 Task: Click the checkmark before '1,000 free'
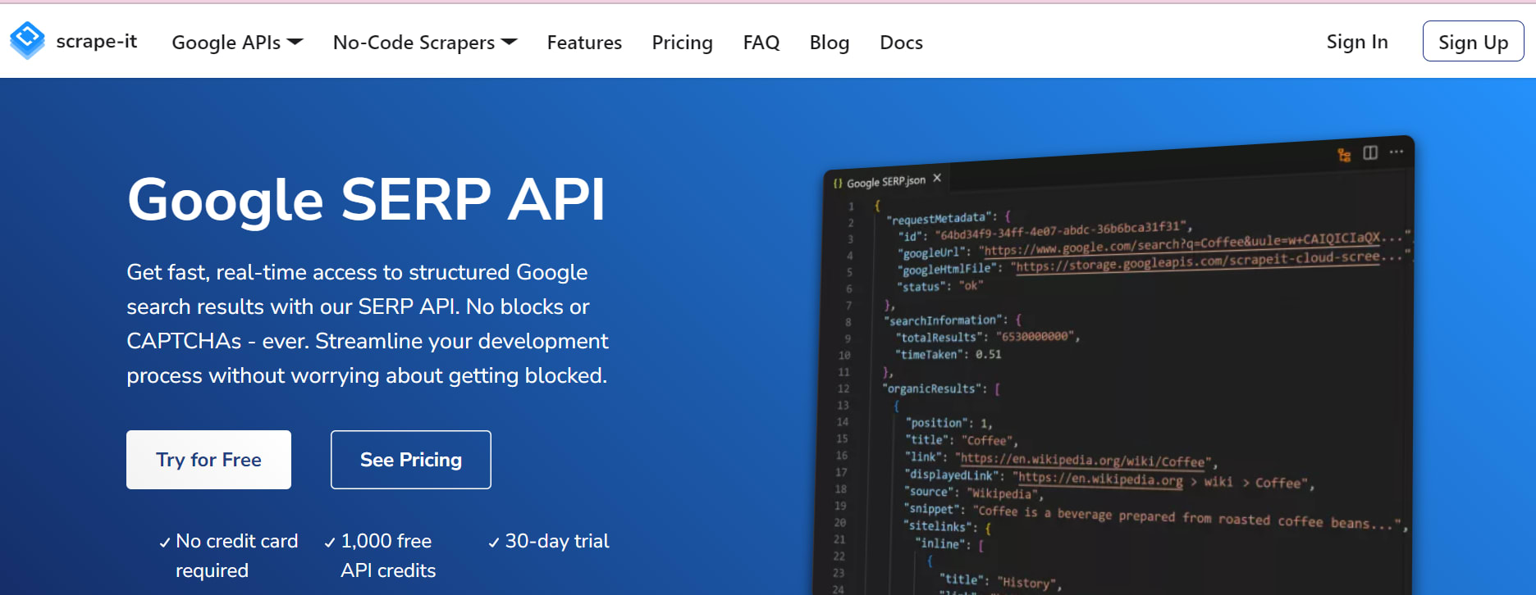330,543
